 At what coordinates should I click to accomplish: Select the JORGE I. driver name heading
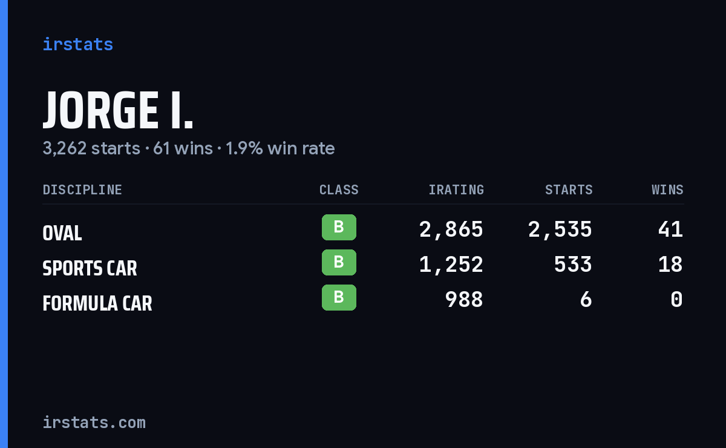118,110
